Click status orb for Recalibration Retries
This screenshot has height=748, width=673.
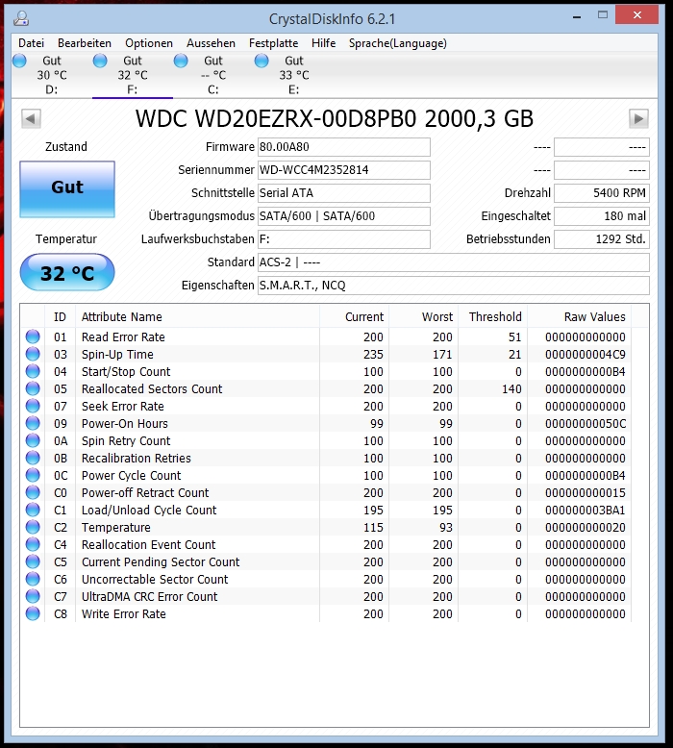coord(33,458)
